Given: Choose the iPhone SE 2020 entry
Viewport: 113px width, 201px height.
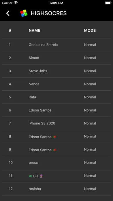Looking at the screenshot, I should [x=56, y=123].
